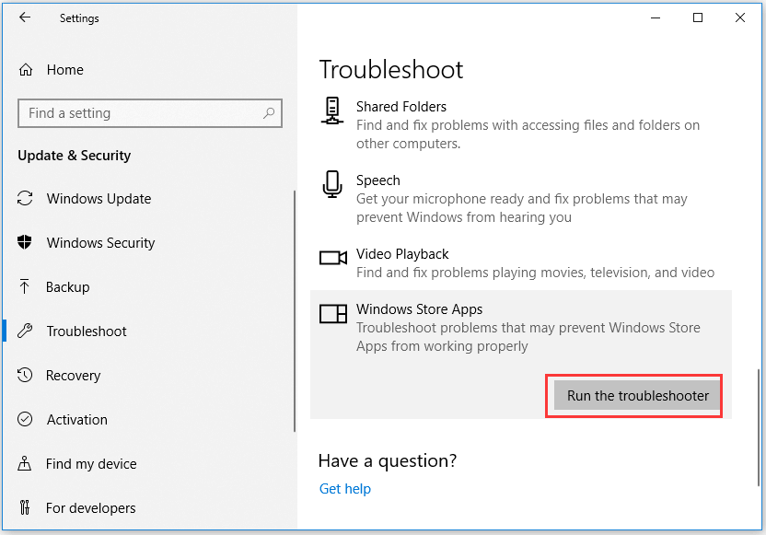Select the Speech microphone icon
The height and width of the screenshot is (535, 766).
pyautogui.click(x=331, y=184)
